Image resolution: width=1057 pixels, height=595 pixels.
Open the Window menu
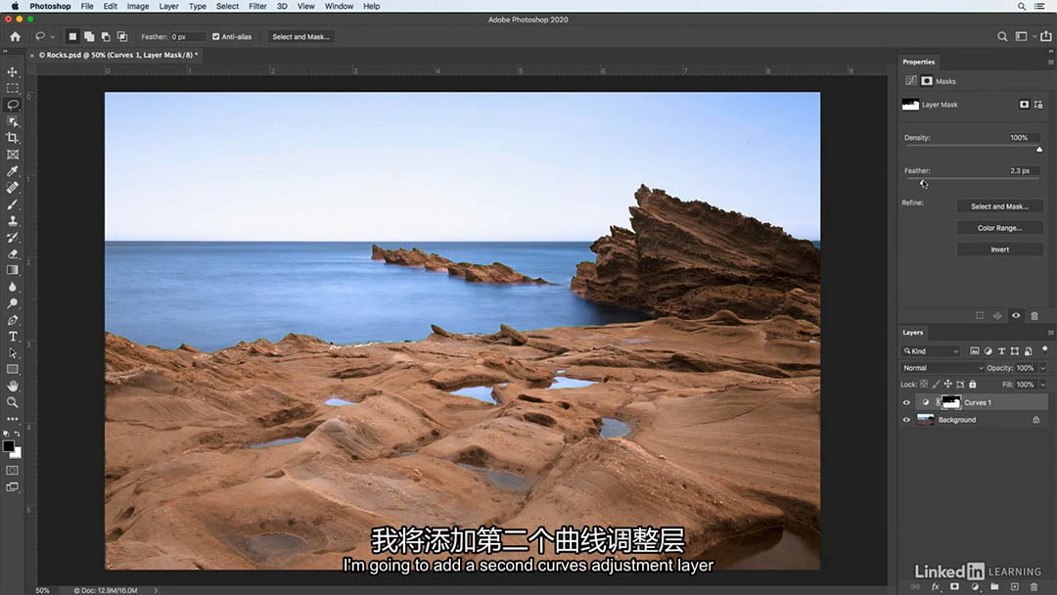click(x=339, y=6)
